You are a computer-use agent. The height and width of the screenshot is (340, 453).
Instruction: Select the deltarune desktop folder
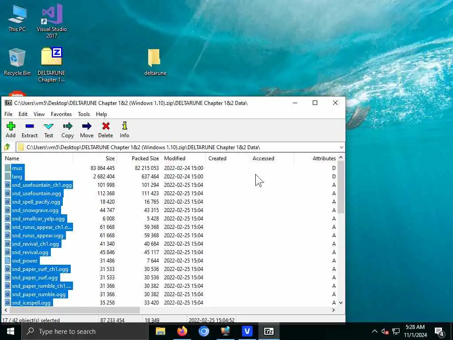[x=155, y=62]
